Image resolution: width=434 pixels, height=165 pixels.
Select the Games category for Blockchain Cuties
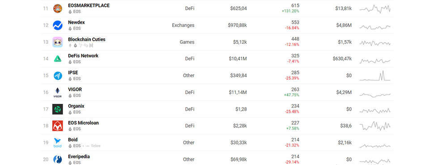(187, 42)
